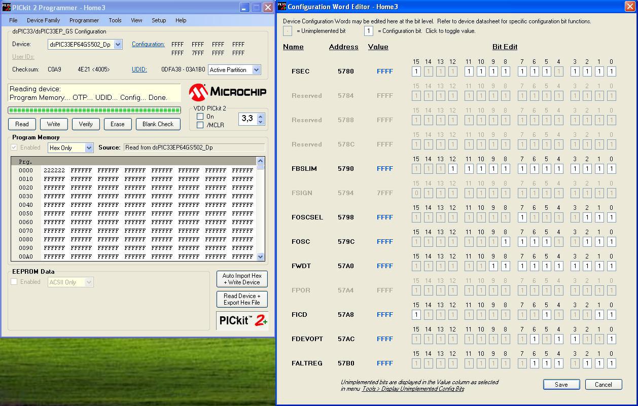Minimize the PICkit 2 Programmer window

tap(244, 8)
